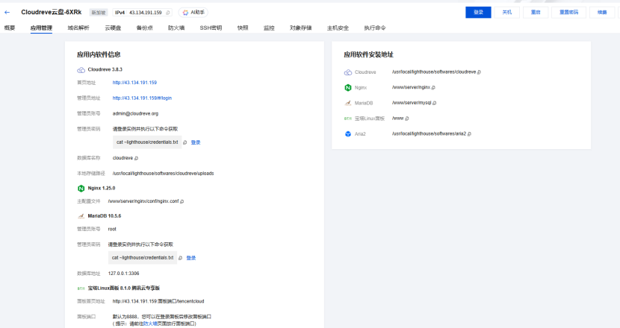Open the 云硬盘 tab
Screen dimensions: 620x328
click(x=113, y=28)
